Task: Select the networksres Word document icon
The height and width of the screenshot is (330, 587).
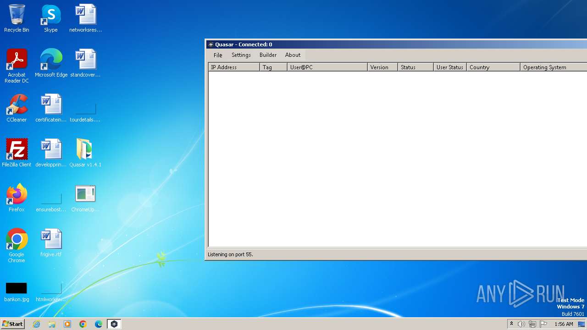Action: 85,18
